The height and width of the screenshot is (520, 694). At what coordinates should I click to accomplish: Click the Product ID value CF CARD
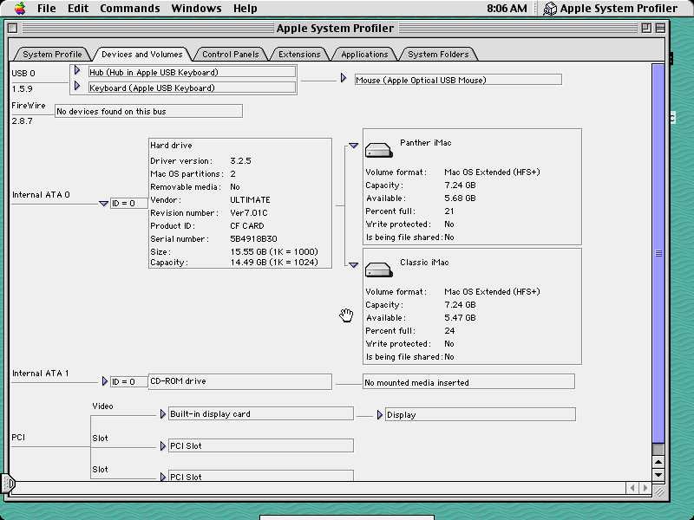coord(246,226)
